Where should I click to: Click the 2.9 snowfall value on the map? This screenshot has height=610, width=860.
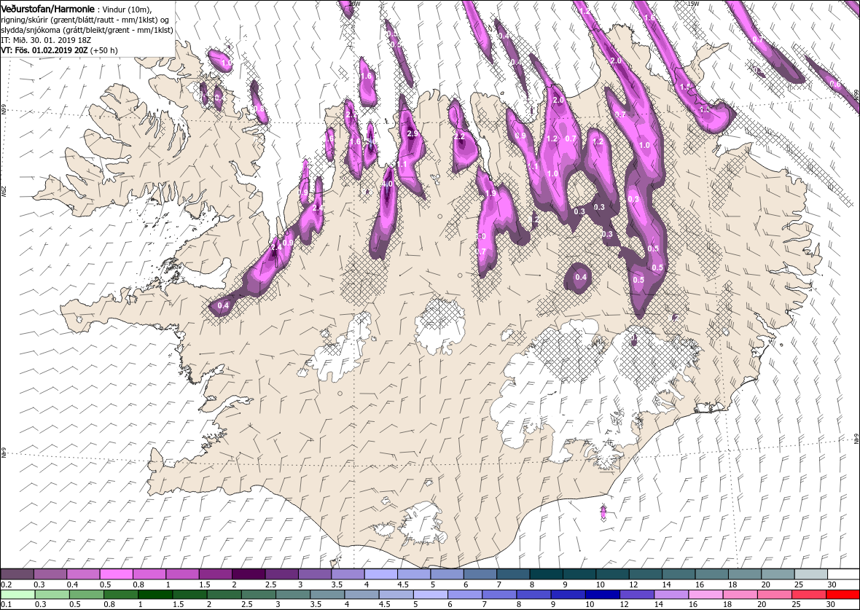413,133
